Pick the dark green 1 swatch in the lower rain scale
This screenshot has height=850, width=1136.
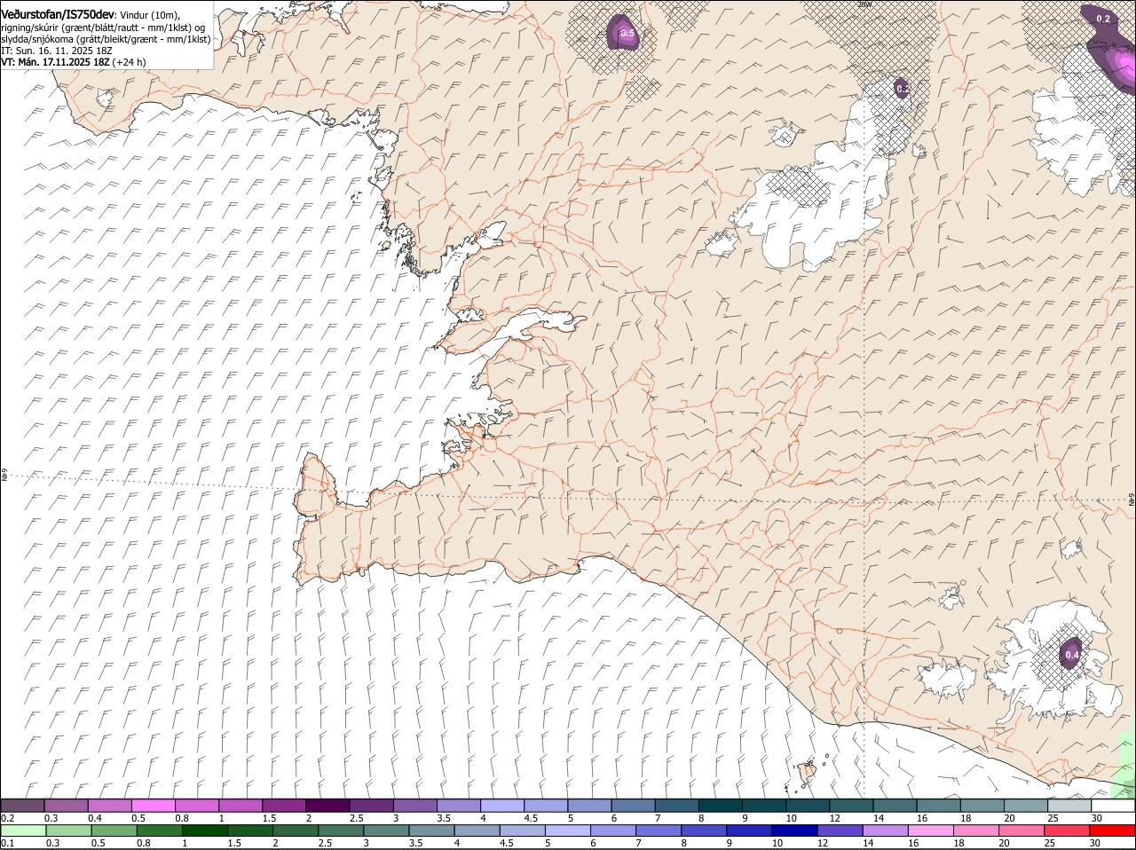pos(205,830)
